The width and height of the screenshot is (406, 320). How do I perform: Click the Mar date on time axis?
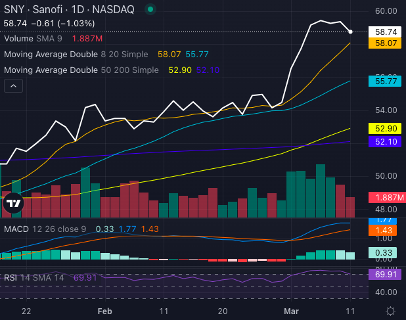click(290, 310)
